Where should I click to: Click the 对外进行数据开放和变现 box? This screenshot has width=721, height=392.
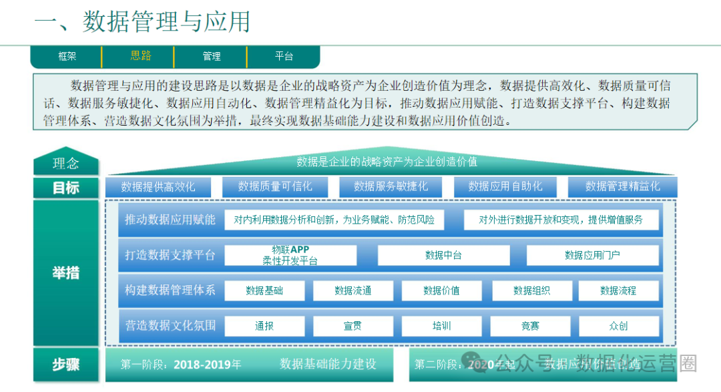pos(561,220)
